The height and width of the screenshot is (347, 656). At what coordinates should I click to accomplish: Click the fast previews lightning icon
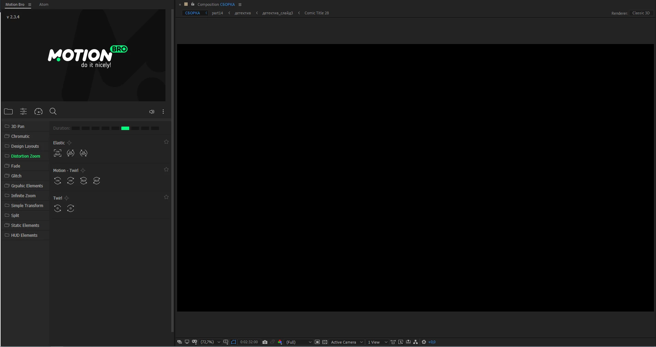click(x=401, y=342)
